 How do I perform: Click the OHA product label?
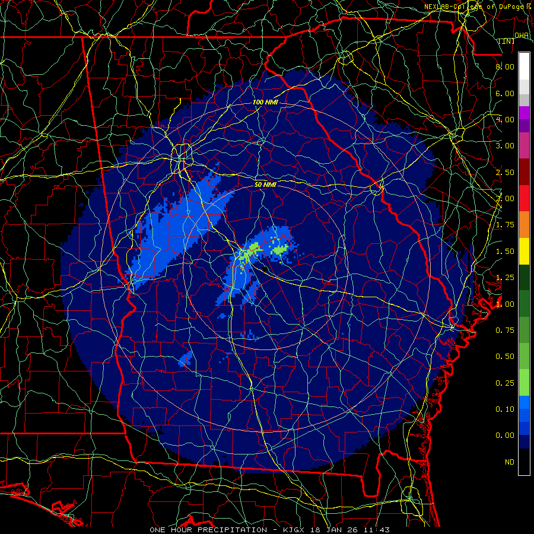coord(522,36)
